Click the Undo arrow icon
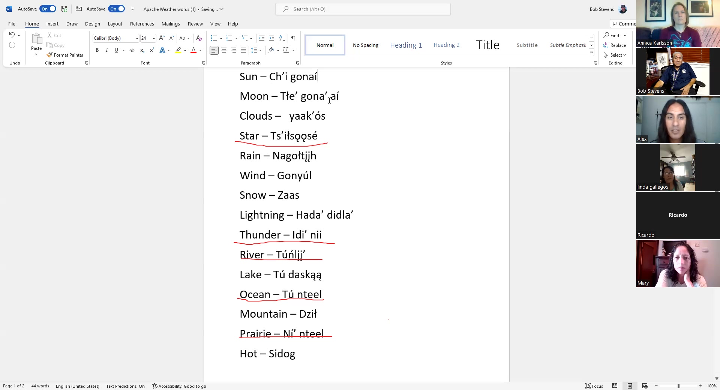The height and width of the screenshot is (390, 720). 12,35
